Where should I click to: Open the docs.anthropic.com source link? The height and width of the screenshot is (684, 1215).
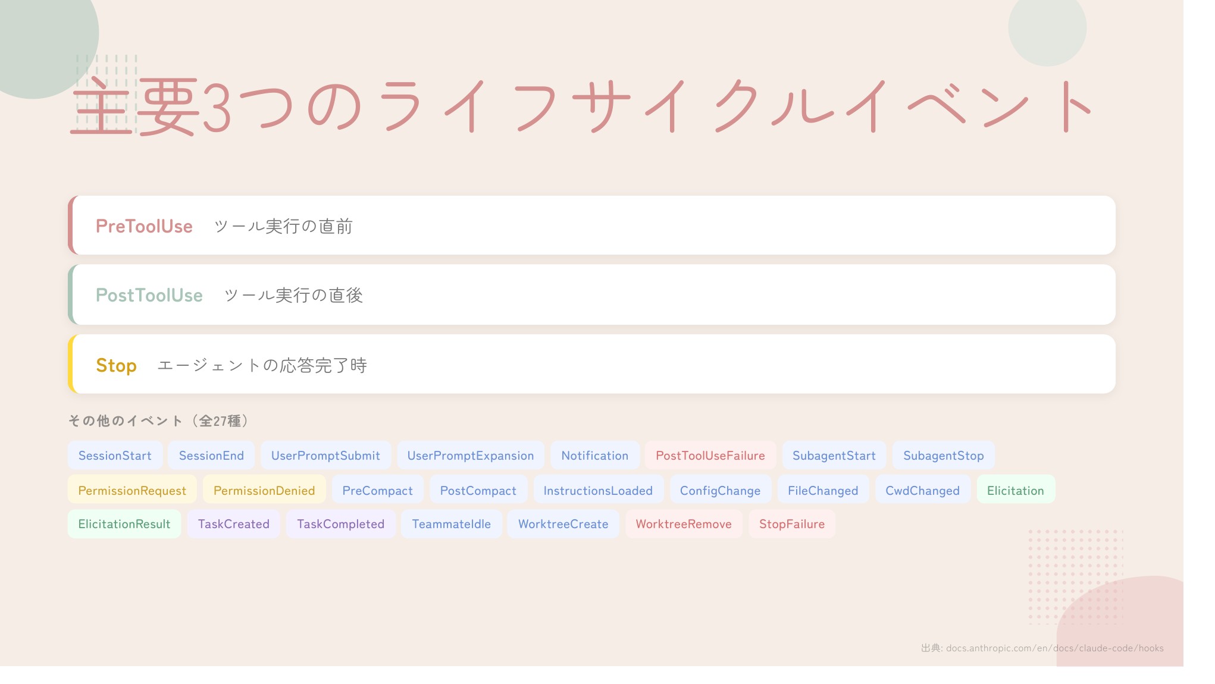tap(1054, 648)
